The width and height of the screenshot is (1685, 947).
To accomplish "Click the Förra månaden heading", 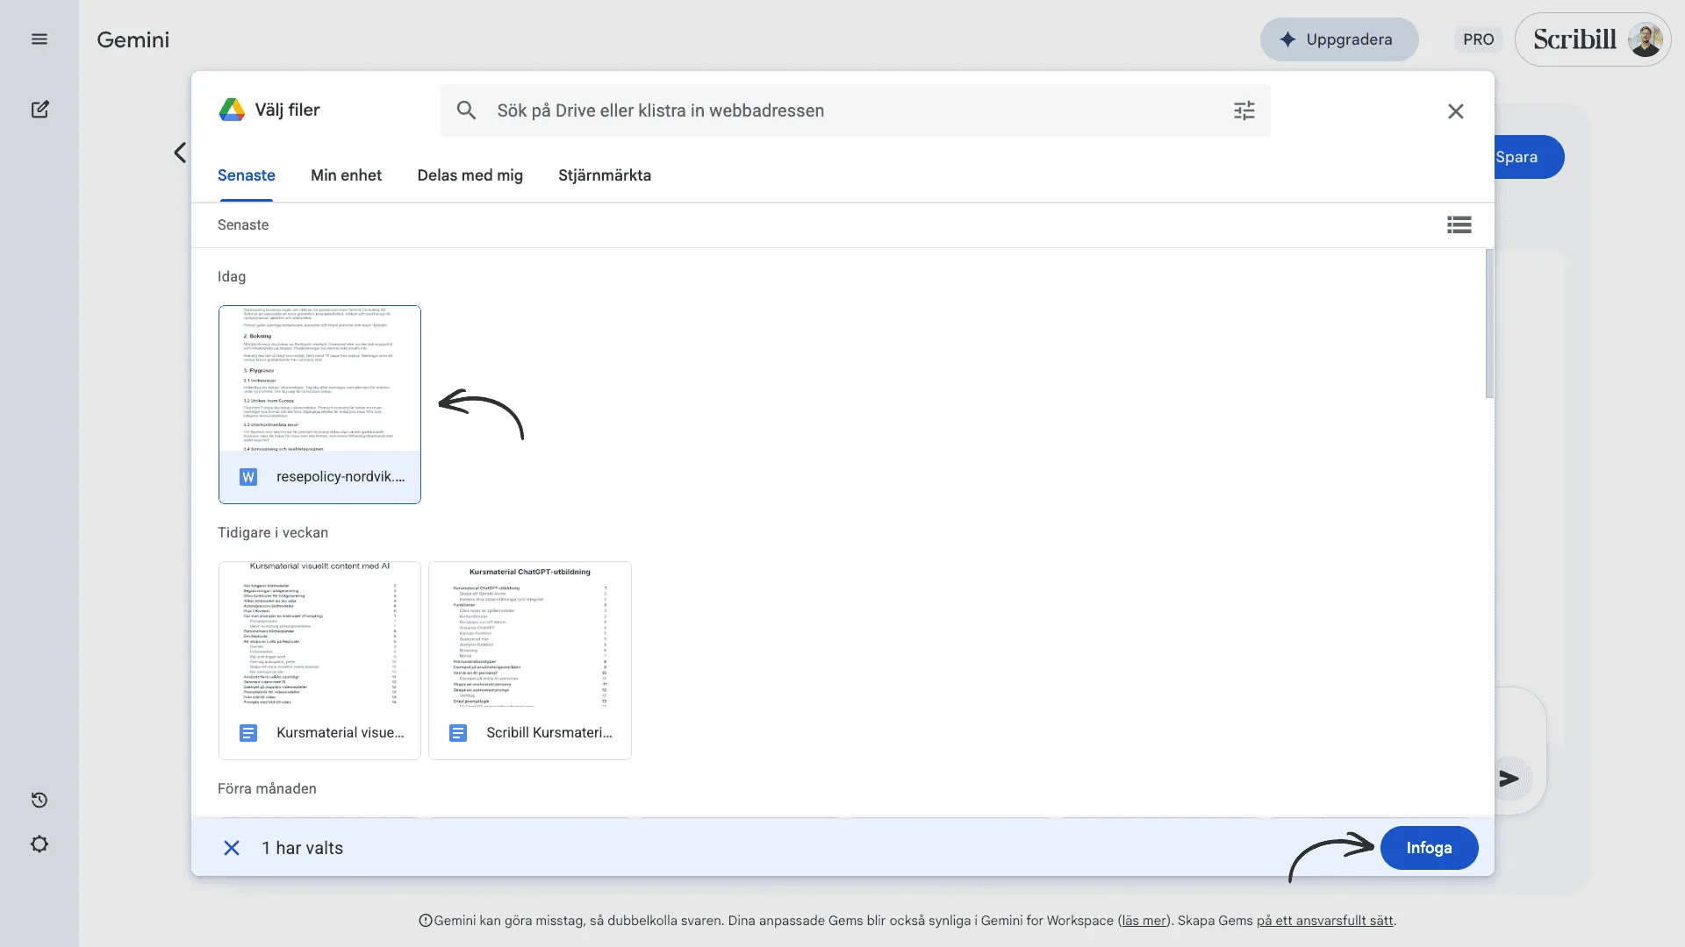I will [x=267, y=789].
